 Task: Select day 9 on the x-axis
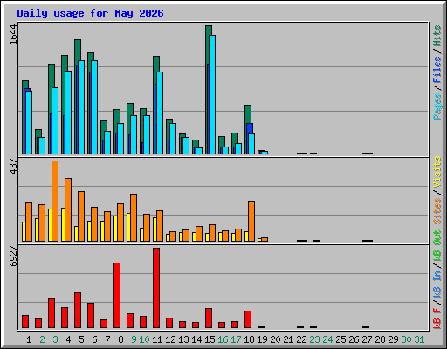coord(134,339)
